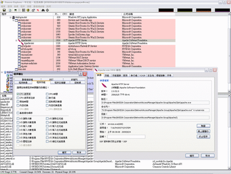231x174 pixels.
Task: Switch to the 狀態列 tab in the column dialog
Action: (74, 80)
